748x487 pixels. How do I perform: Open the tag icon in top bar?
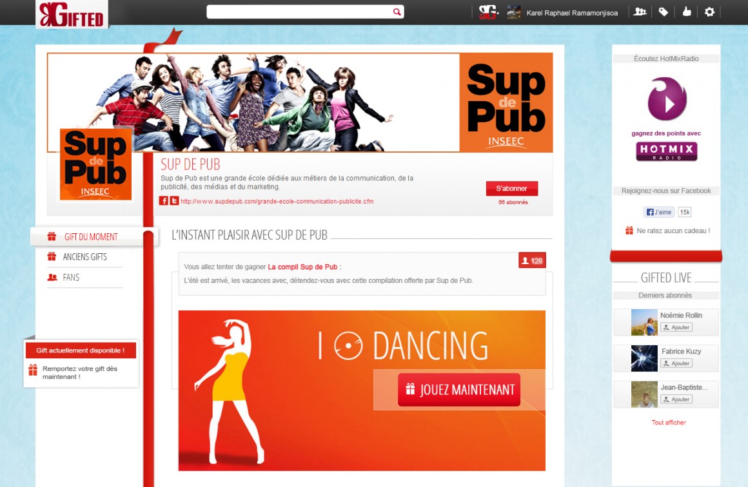(x=663, y=12)
